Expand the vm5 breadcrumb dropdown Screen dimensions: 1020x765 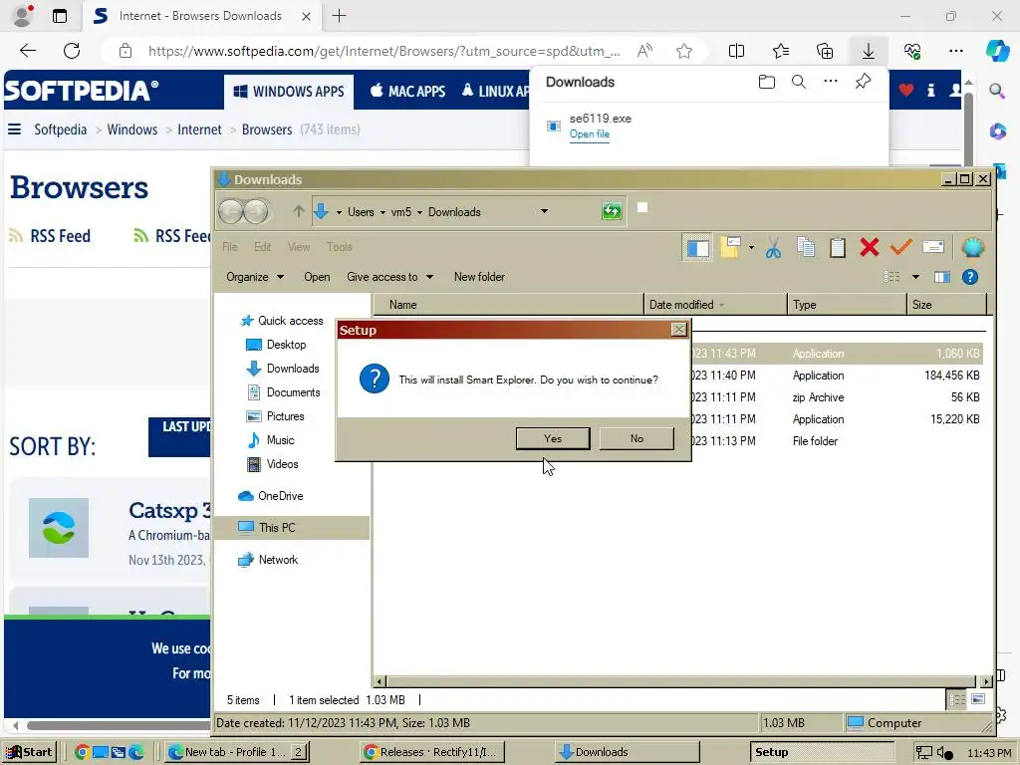coord(419,212)
